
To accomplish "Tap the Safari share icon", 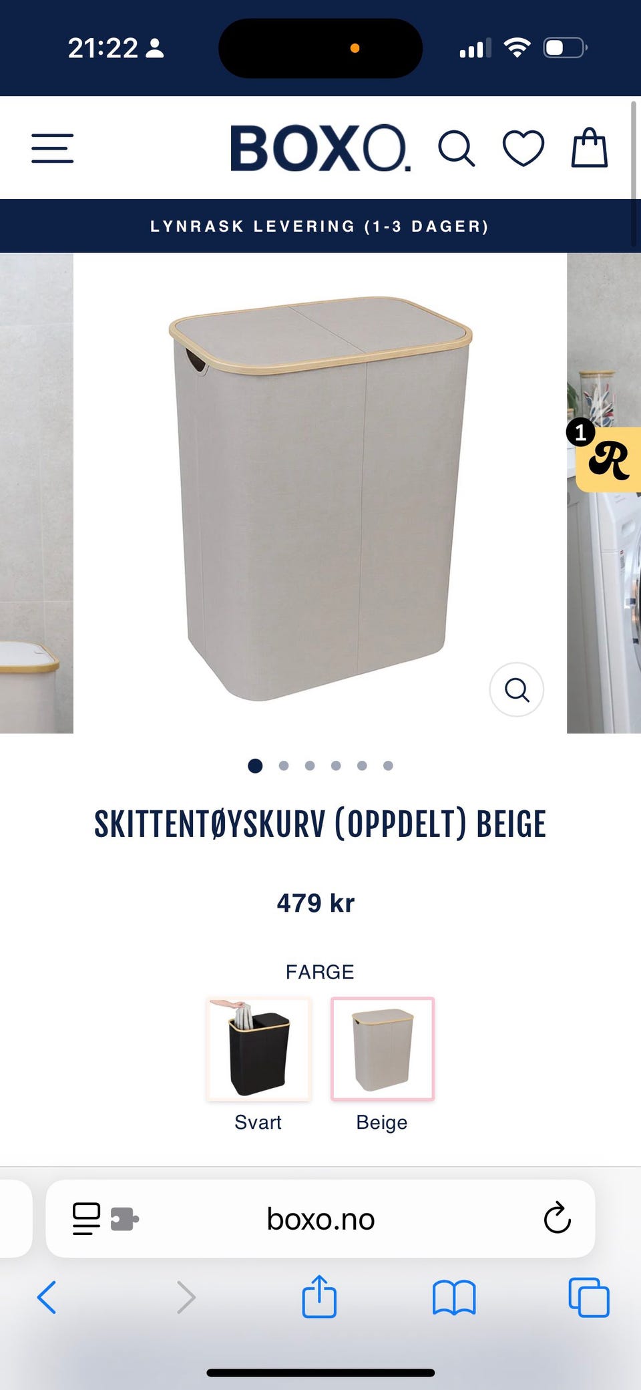I will [x=319, y=1296].
